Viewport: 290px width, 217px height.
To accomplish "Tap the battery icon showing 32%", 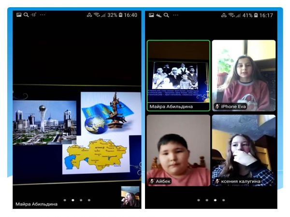I will [120, 15].
